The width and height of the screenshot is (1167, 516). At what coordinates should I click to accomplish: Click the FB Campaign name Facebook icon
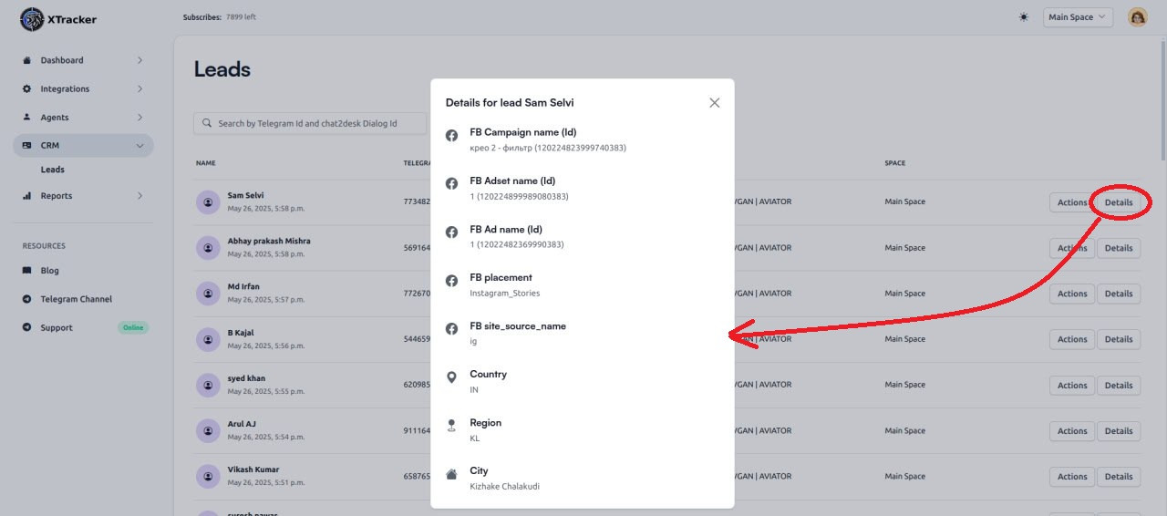451,136
